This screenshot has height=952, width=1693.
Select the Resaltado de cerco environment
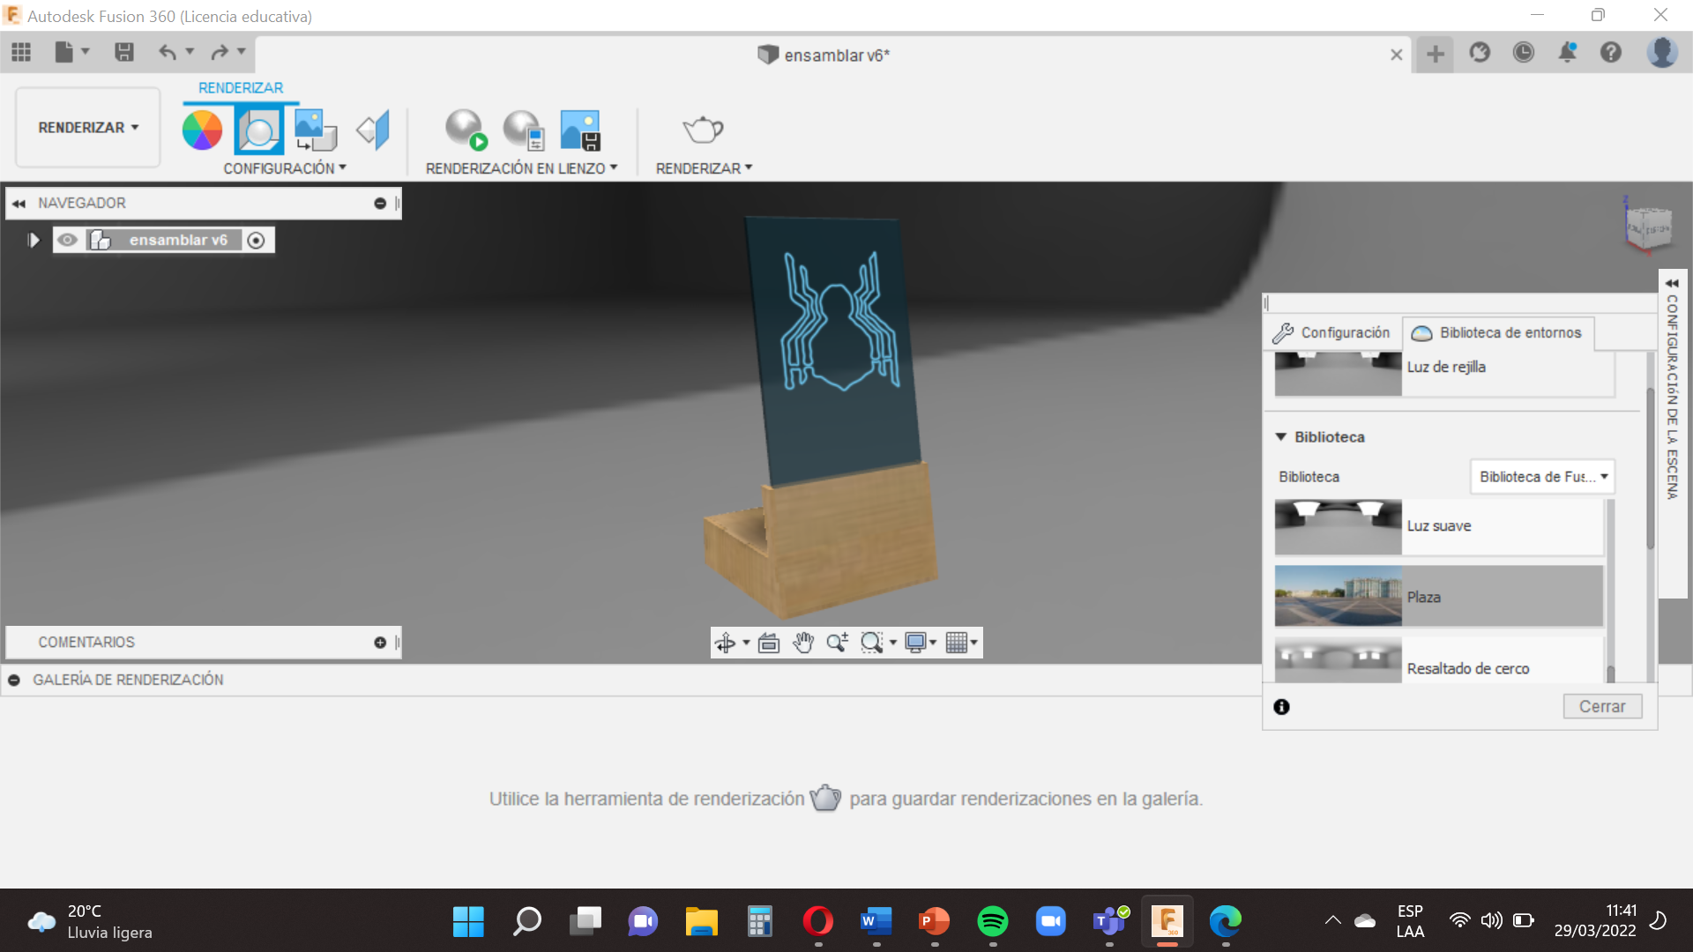click(x=1438, y=660)
